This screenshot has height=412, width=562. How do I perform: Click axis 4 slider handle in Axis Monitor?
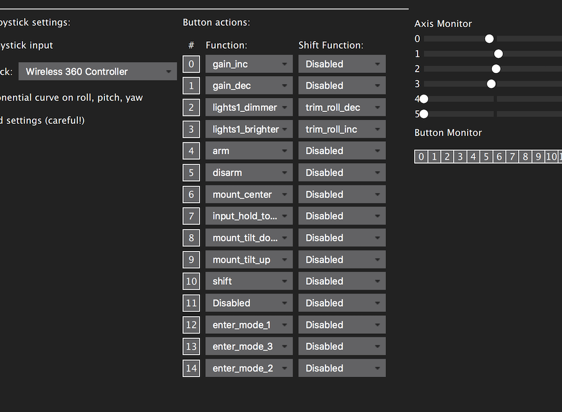point(424,98)
